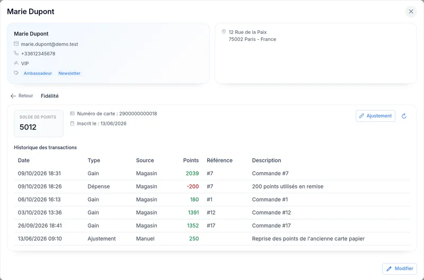This screenshot has height=280, width=424.
Task: Click the 1391 points value
Action: [193, 212]
